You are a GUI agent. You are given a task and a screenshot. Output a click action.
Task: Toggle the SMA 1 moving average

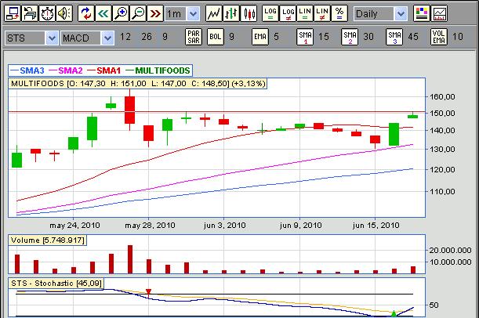tap(304, 37)
